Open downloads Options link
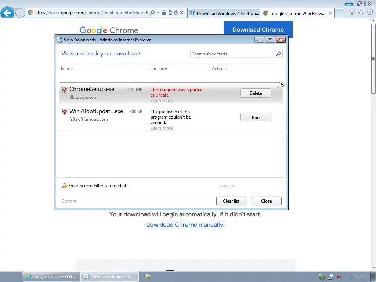Viewport: 376px width, 282px height. point(69,201)
